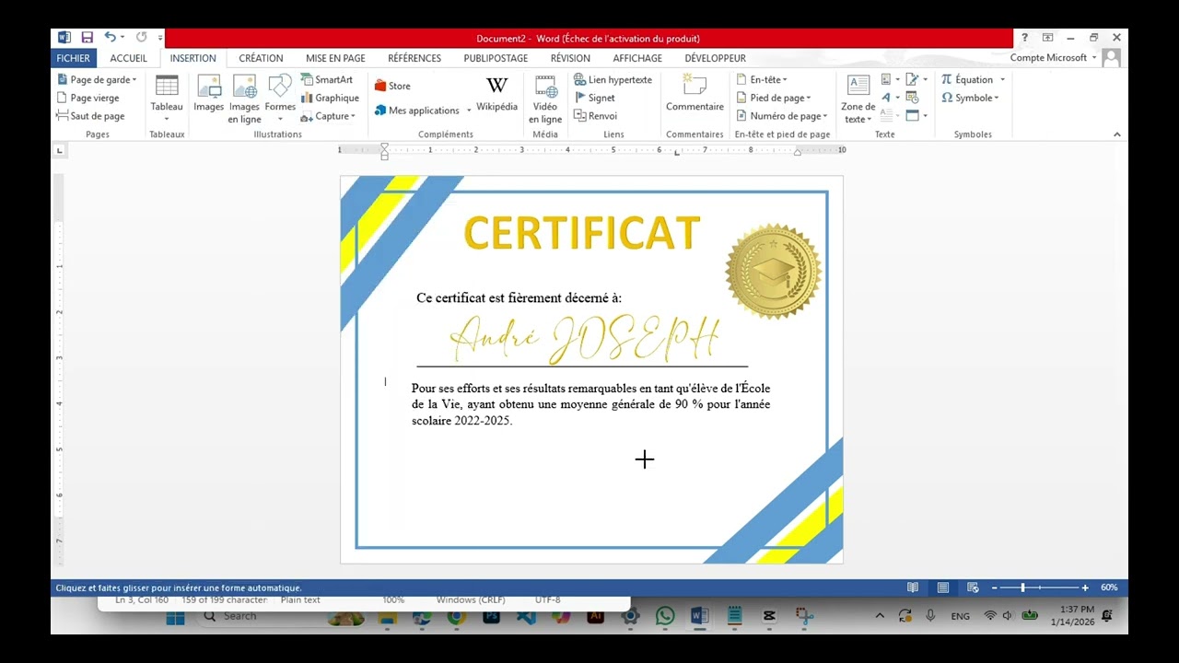Switch to MISE EN PAGE tab
Image resolution: width=1179 pixels, height=663 pixels.
(335, 58)
